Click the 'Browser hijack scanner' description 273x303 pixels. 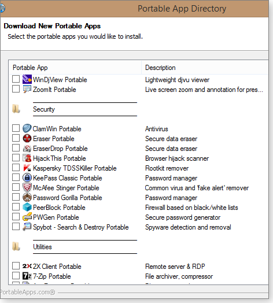[x=177, y=158]
